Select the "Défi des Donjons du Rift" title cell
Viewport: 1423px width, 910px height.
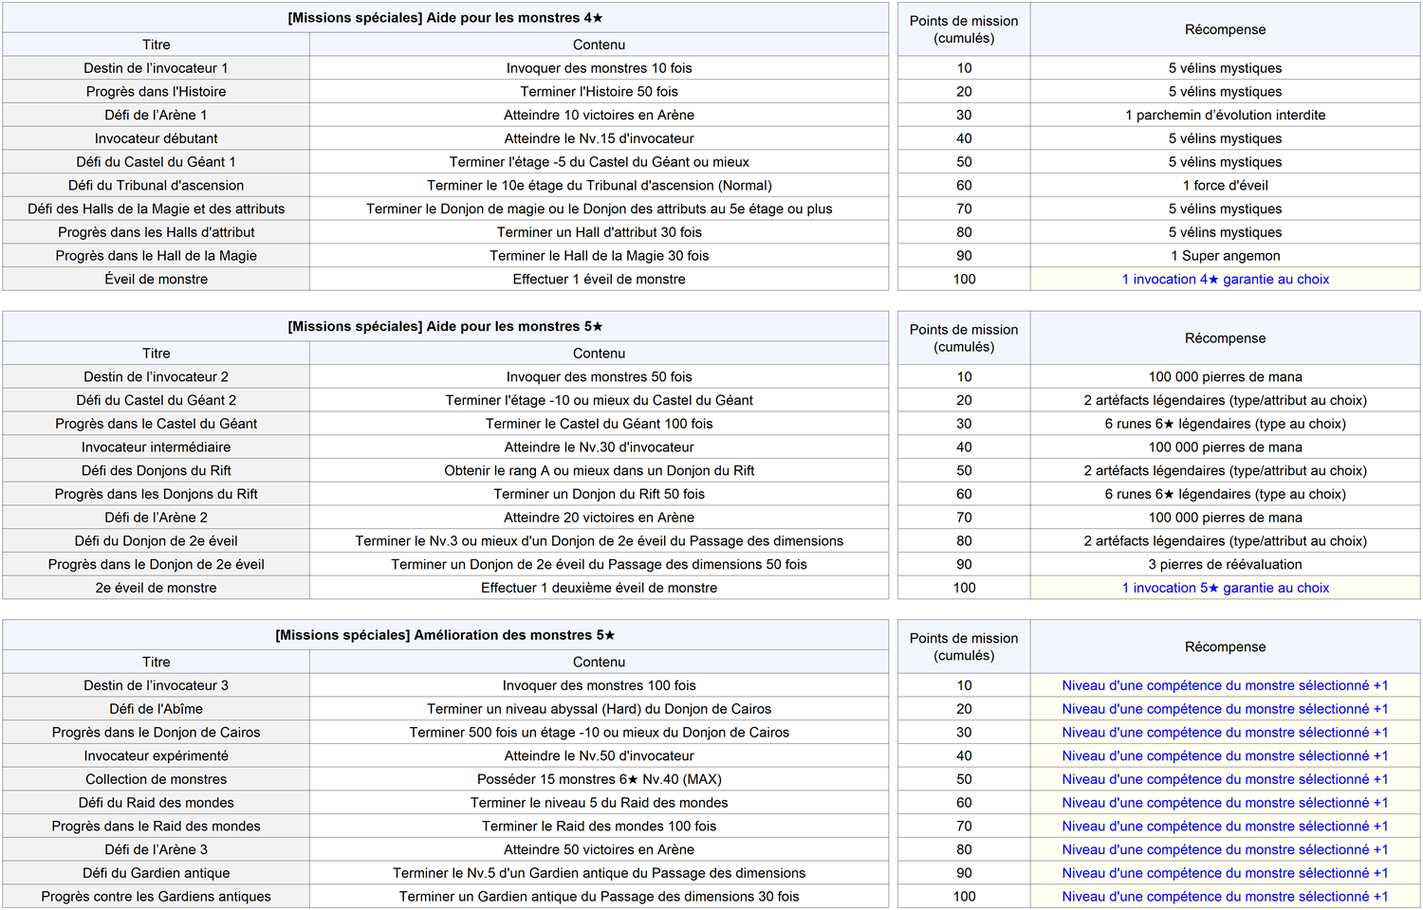click(156, 471)
